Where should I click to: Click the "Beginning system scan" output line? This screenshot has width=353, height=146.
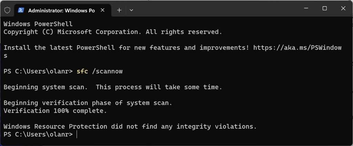coord(113,87)
